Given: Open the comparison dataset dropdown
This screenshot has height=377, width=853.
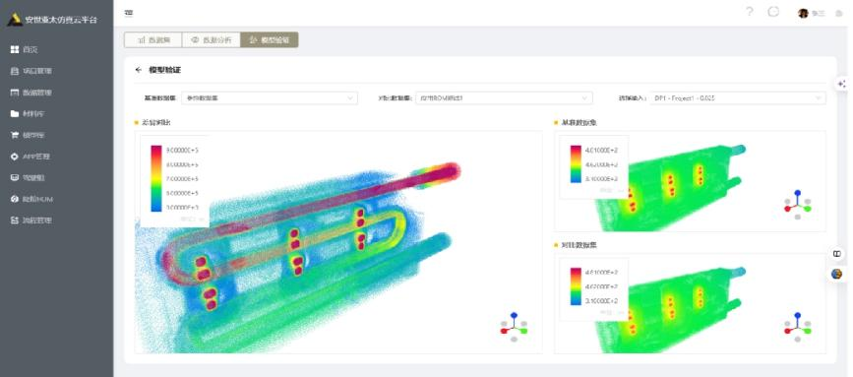Looking at the screenshot, I should [x=504, y=97].
